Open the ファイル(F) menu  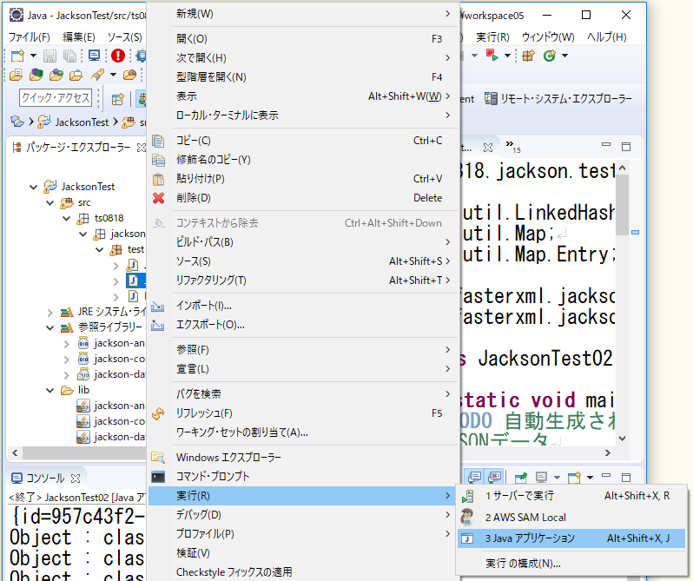click(30, 37)
